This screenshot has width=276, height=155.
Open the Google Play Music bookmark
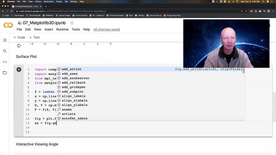coord(172,15)
